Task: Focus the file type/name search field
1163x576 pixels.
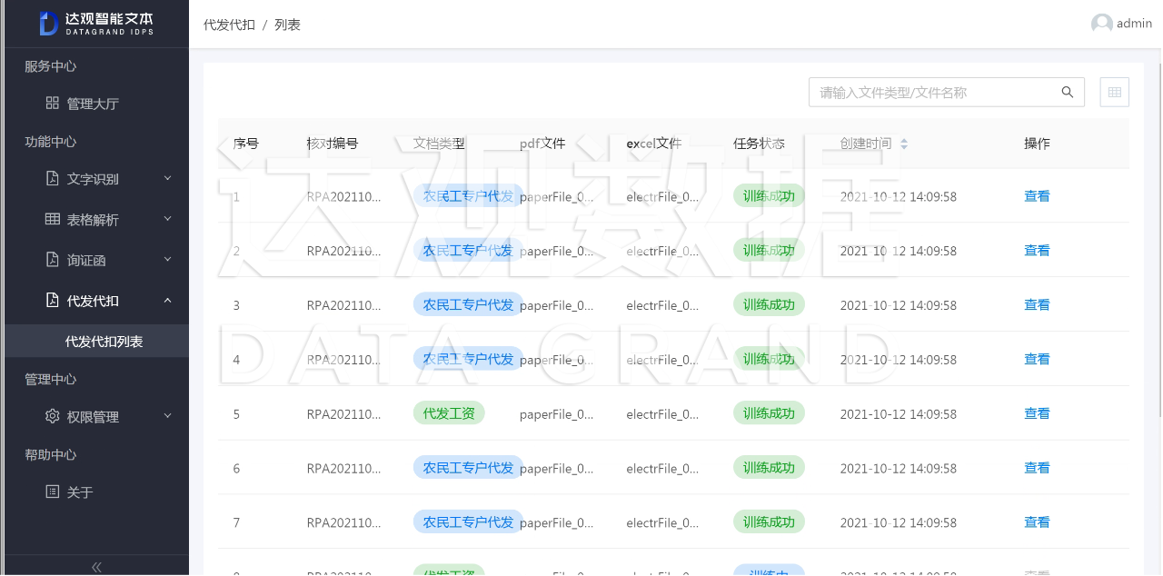Action: click(936, 92)
